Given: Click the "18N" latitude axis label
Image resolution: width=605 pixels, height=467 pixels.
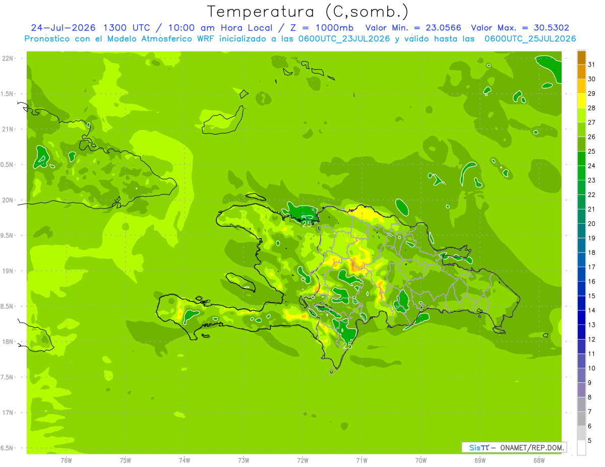Looking at the screenshot, I should [7, 342].
